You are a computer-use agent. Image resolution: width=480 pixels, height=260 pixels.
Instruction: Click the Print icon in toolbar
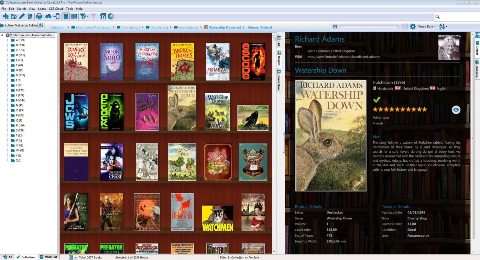(x=39, y=16)
